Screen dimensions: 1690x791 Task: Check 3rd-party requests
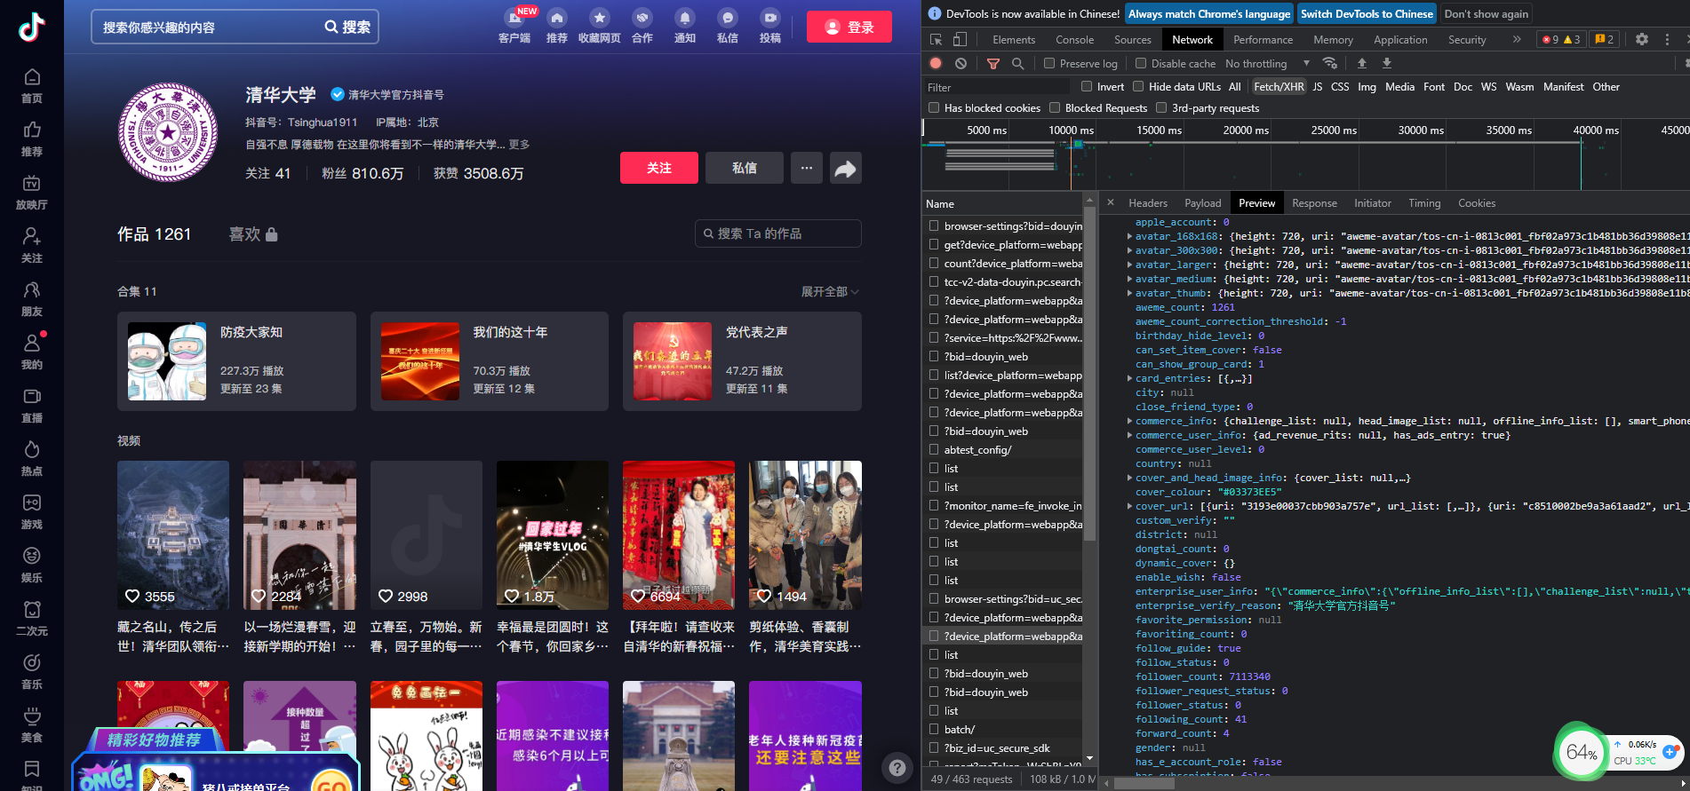click(1161, 107)
